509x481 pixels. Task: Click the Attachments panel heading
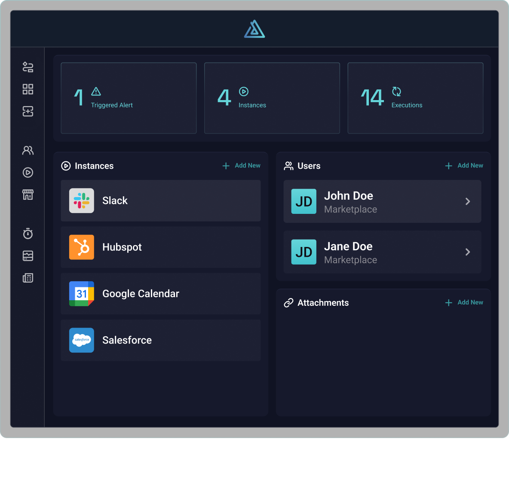click(x=323, y=303)
